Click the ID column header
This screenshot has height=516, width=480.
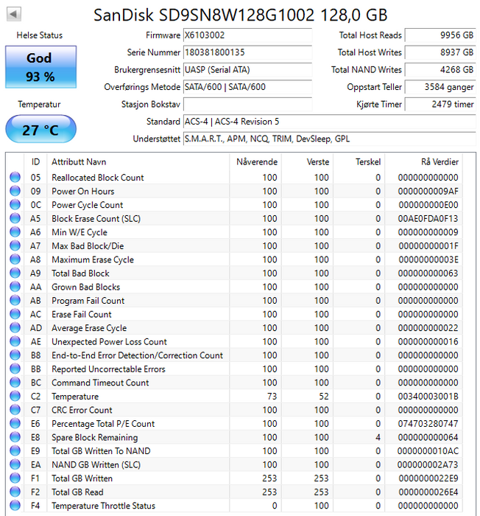tap(35, 162)
